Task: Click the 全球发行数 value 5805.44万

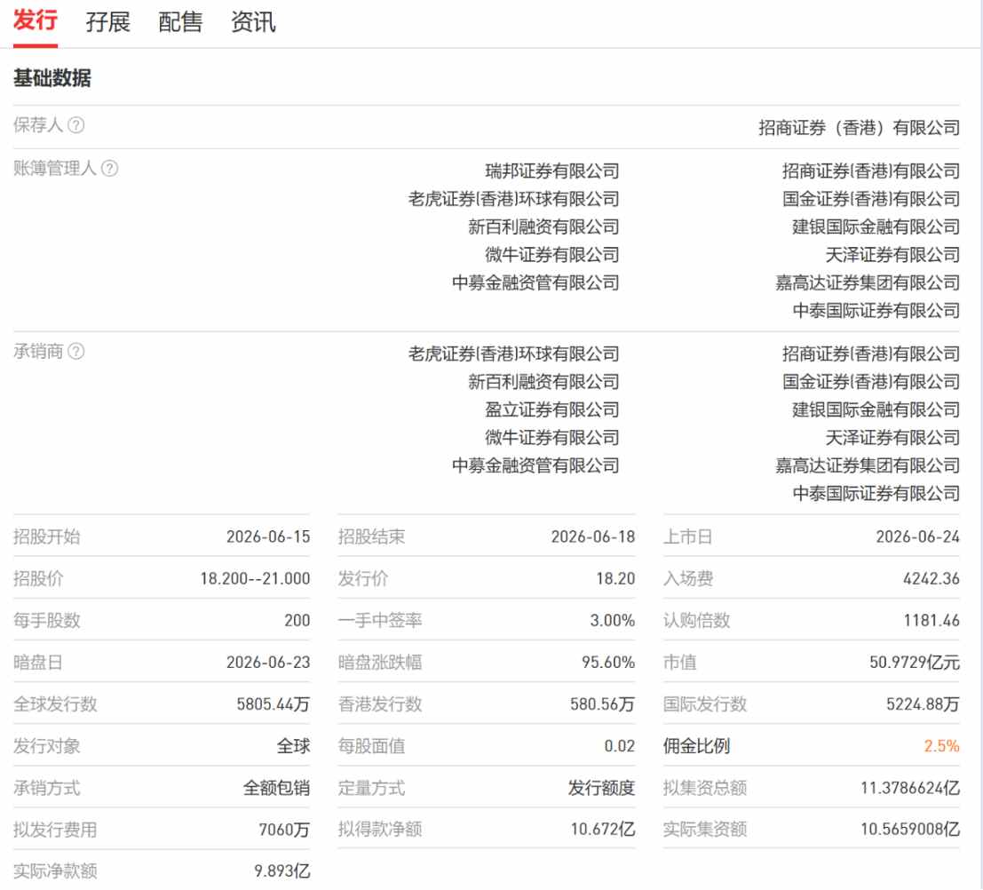Action: click(x=273, y=704)
